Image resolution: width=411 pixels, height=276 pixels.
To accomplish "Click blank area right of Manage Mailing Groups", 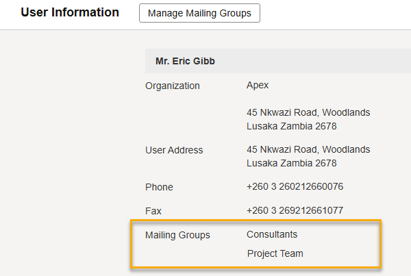I will click(336, 13).
